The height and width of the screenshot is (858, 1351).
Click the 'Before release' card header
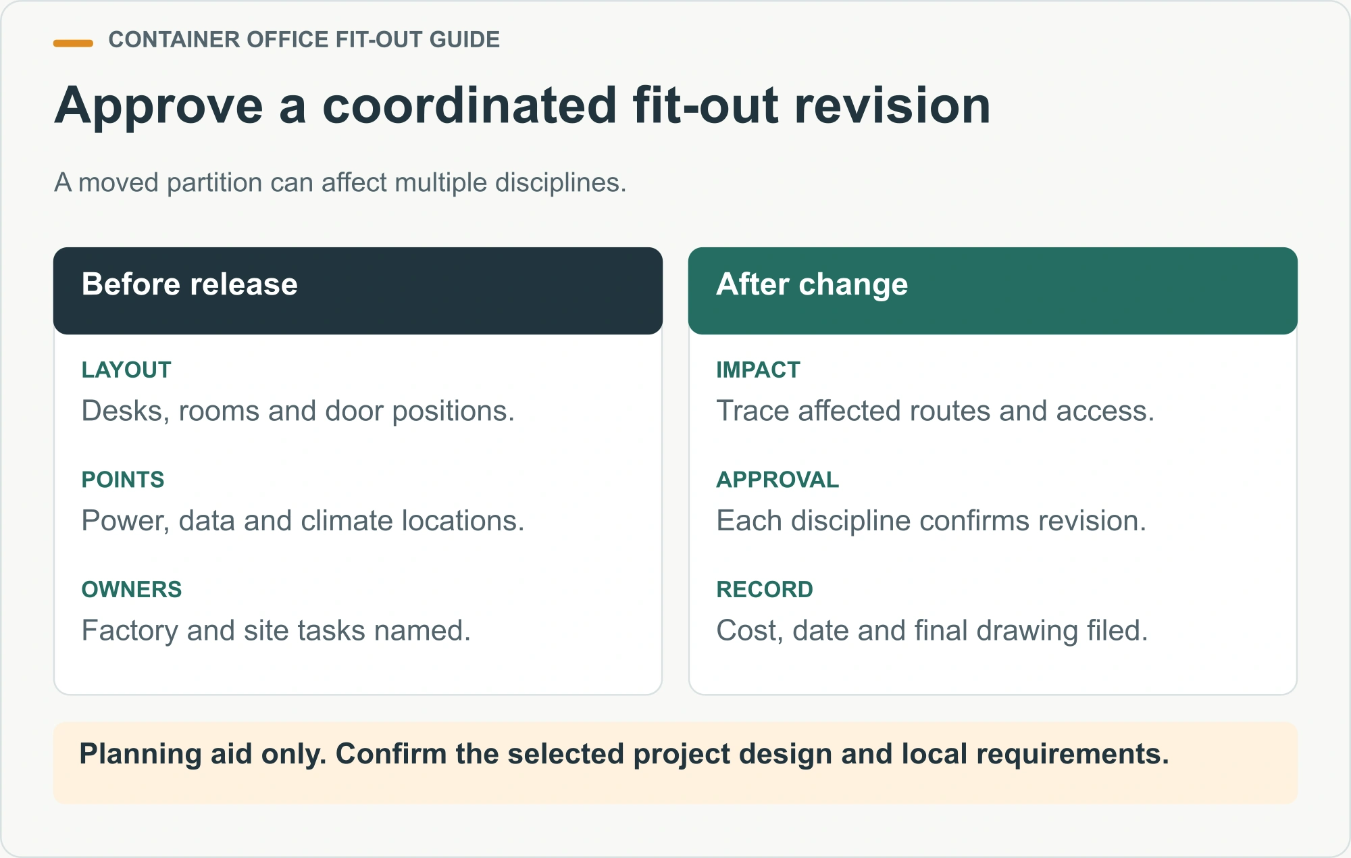tap(358, 291)
